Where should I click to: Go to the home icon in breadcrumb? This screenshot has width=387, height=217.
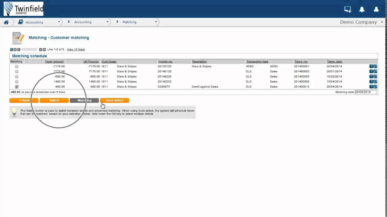pyautogui.click(x=6, y=22)
